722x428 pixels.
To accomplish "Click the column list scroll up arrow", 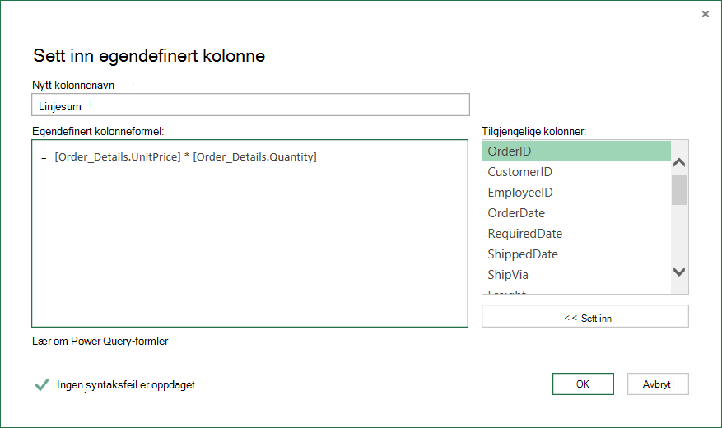I will [x=679, y=162].
